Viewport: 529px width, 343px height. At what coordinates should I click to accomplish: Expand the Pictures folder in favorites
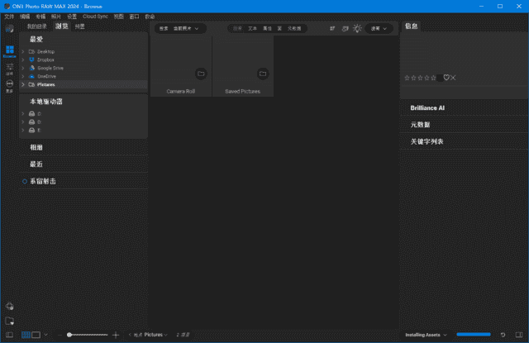23,84
